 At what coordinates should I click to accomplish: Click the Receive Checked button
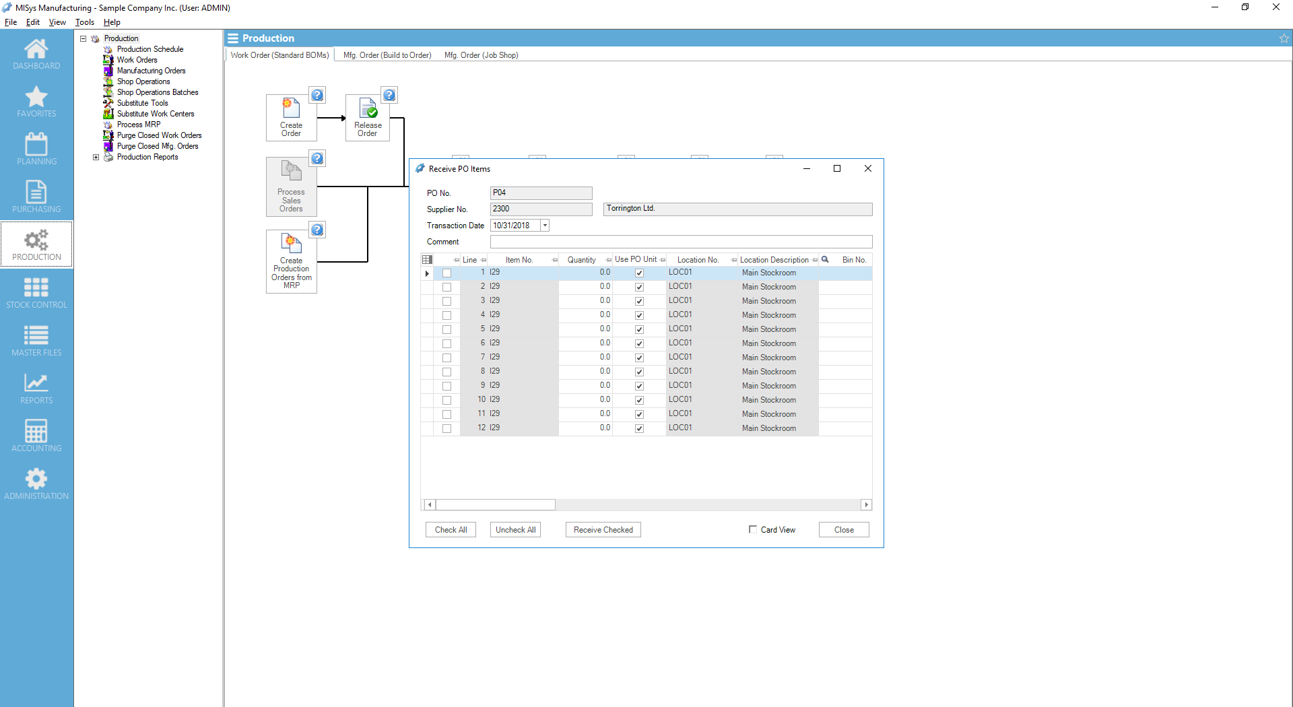click(x=603, y=530)
